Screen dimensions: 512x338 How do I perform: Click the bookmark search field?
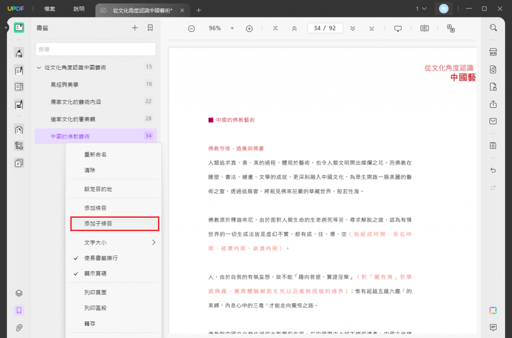(95, 49)
